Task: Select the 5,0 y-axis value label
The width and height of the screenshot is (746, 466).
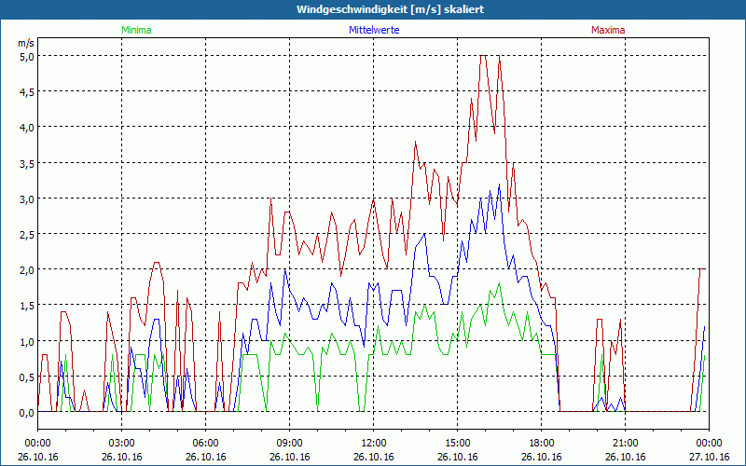Action: (x=26, y=56)
